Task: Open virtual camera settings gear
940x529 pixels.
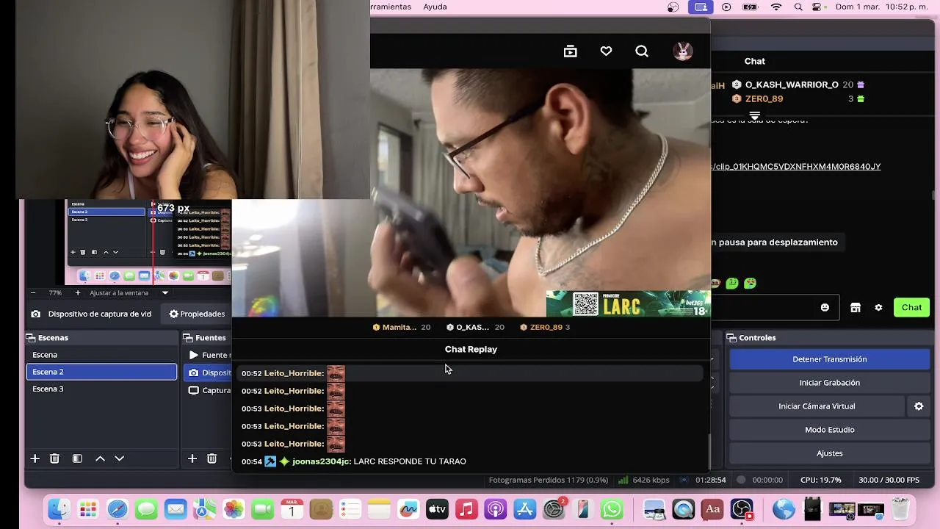Action: click(919, 406)
